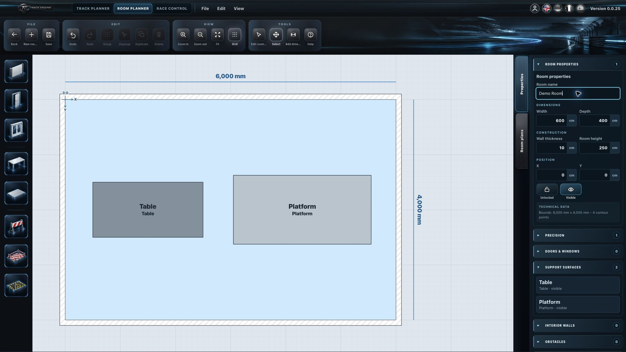Click the Zoom out magnifier
Image resolution: width=626 pixels, height=352 pixels.
(200, 35)
